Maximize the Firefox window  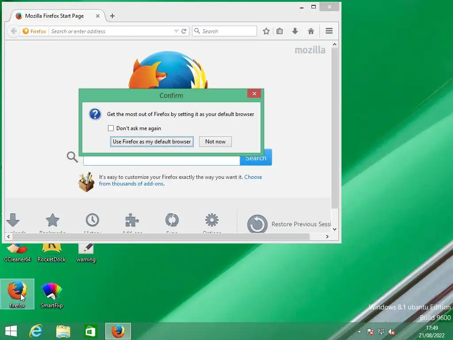[x=314, y=7]
